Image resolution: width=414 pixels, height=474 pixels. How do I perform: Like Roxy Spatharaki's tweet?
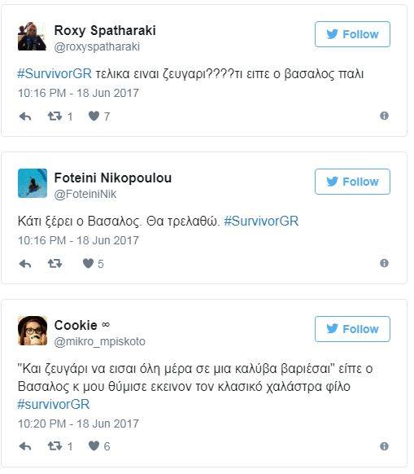coord(94,116)
